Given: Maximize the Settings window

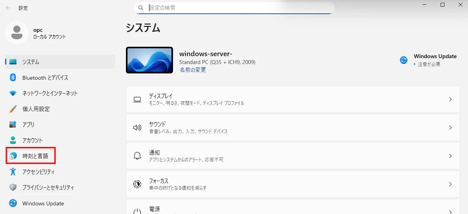Looking at the screenshot, I should [443, 4].
